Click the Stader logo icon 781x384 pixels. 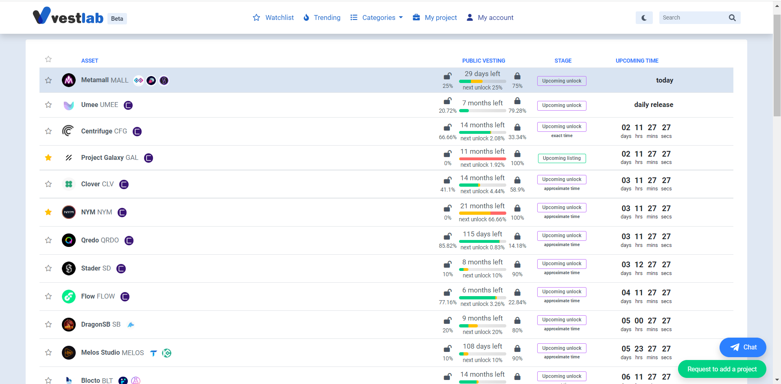coord(69,268)
